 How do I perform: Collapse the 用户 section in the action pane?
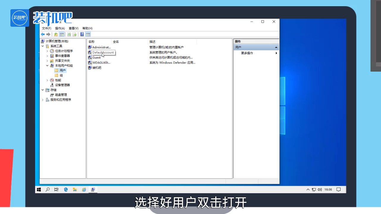(x=276, y=47)
